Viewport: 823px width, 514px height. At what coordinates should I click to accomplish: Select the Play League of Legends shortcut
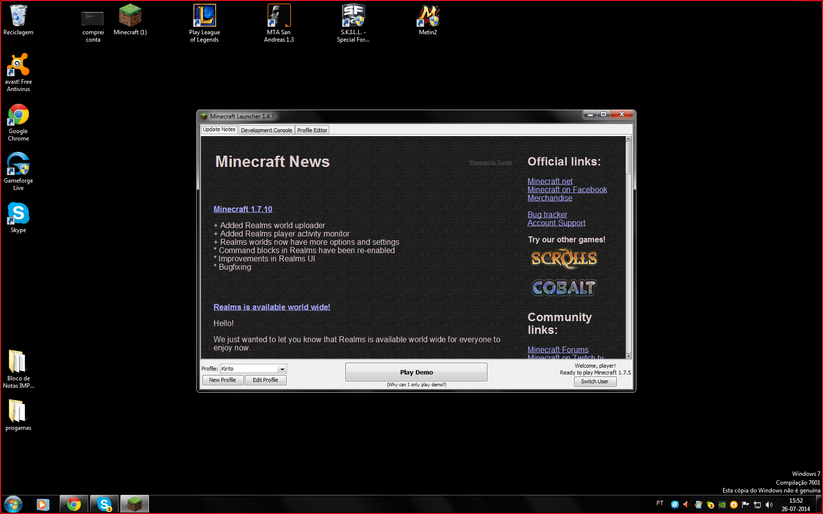tap(204, 23)
